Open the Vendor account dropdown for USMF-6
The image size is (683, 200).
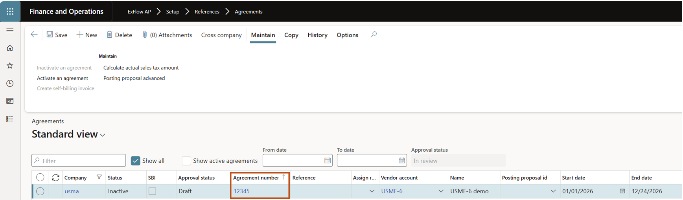441,191
